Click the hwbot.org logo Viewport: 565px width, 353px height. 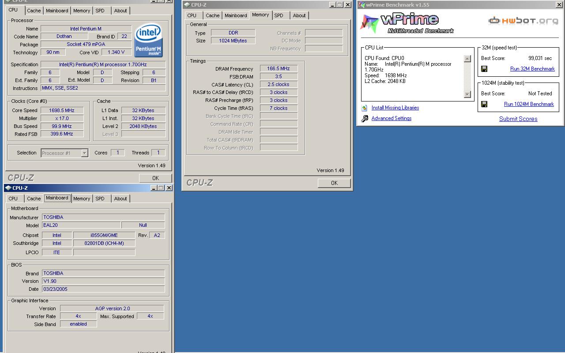(523, 21)
